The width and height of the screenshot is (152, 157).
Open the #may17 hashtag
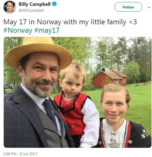point(47,30)
